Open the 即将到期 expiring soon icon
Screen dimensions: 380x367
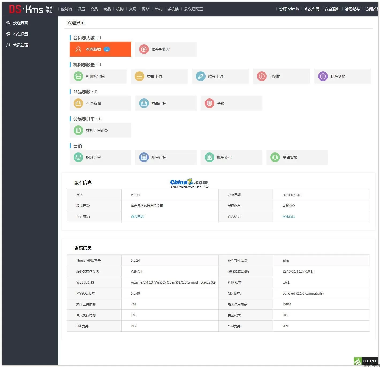coord(322,76)
